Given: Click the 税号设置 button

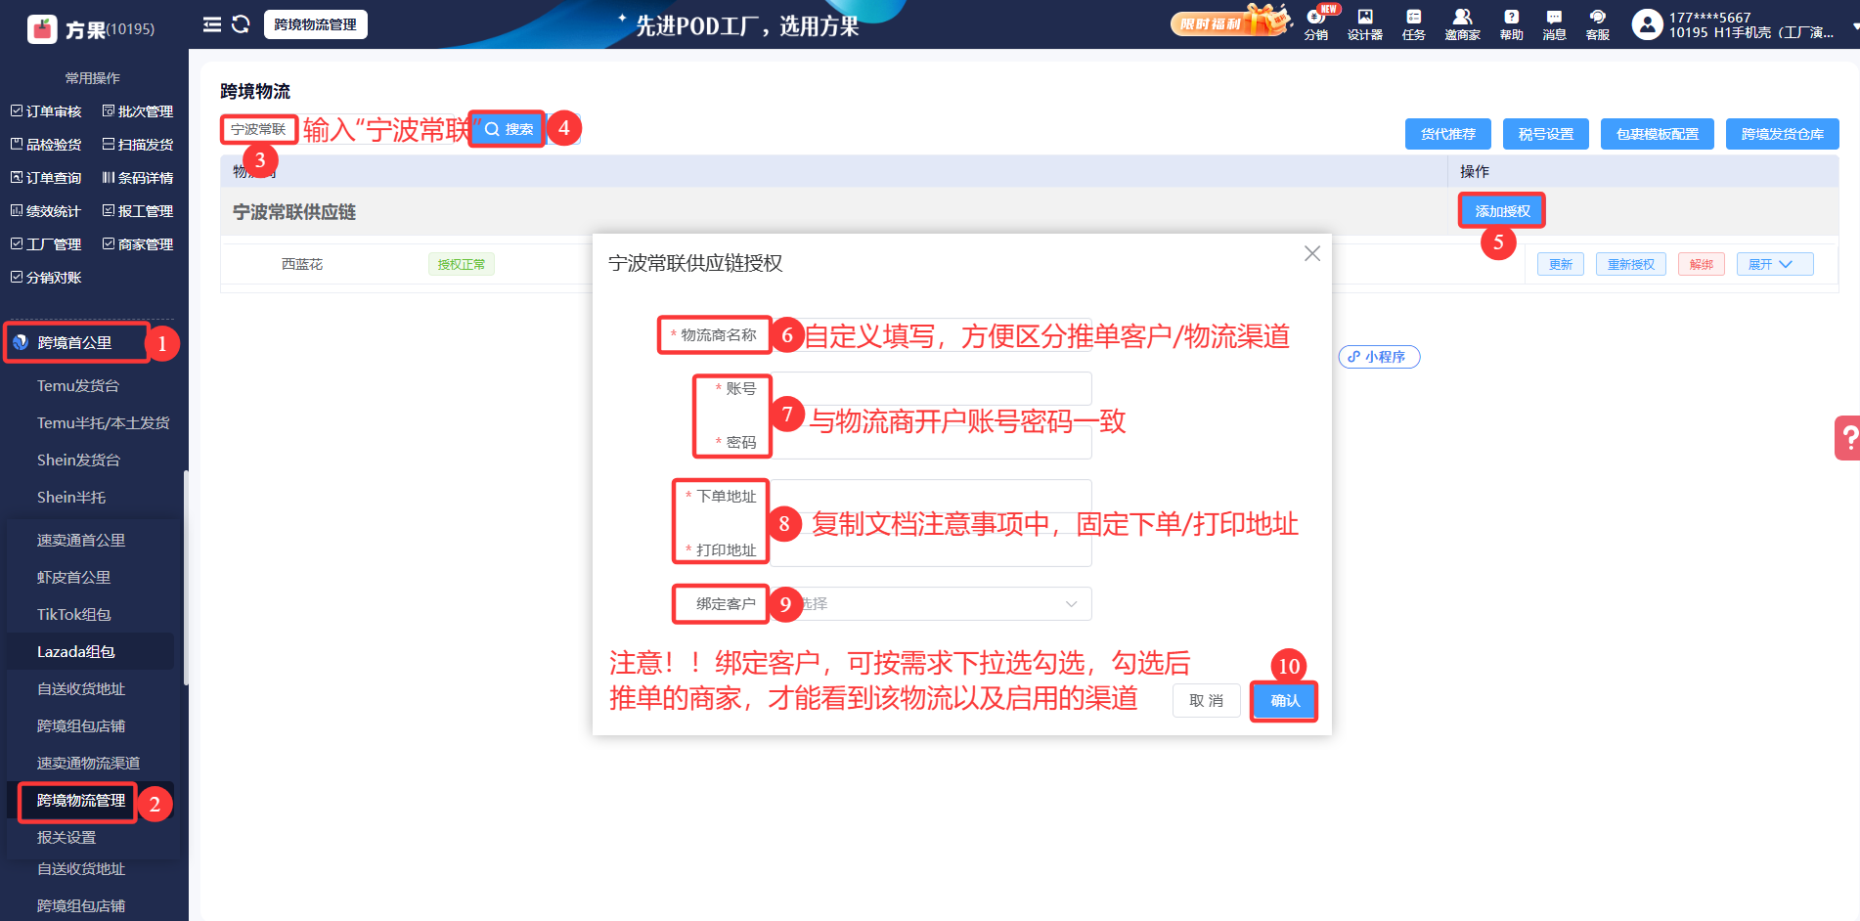Looking at the screenshot, I should (1546, 134).
